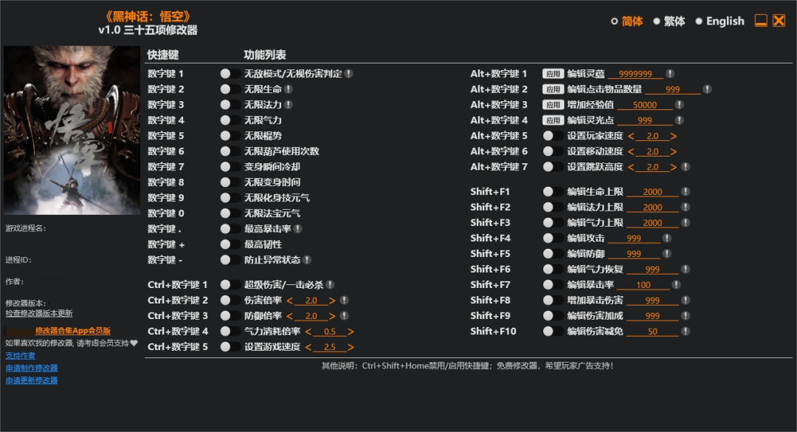Viewport: 797px width, 432px height.
Task: Click info icon beside 最高暴击率
Action: (298, 229)
